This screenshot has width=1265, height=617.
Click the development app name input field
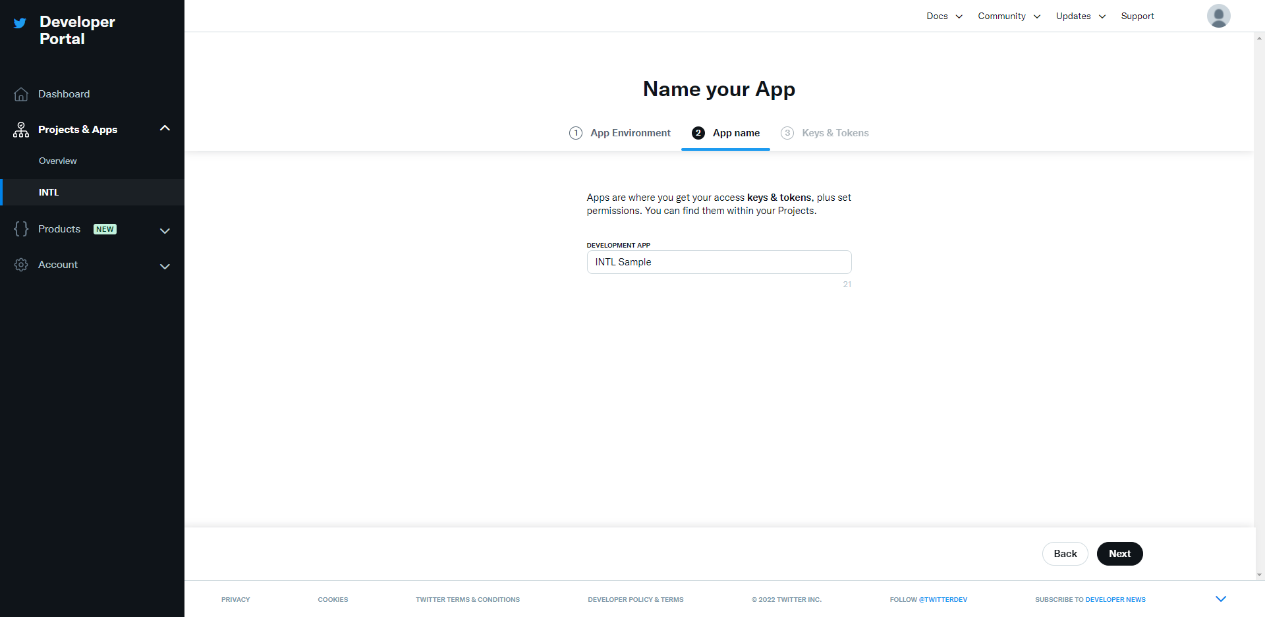pyautogui.click(x=719, y=261)
